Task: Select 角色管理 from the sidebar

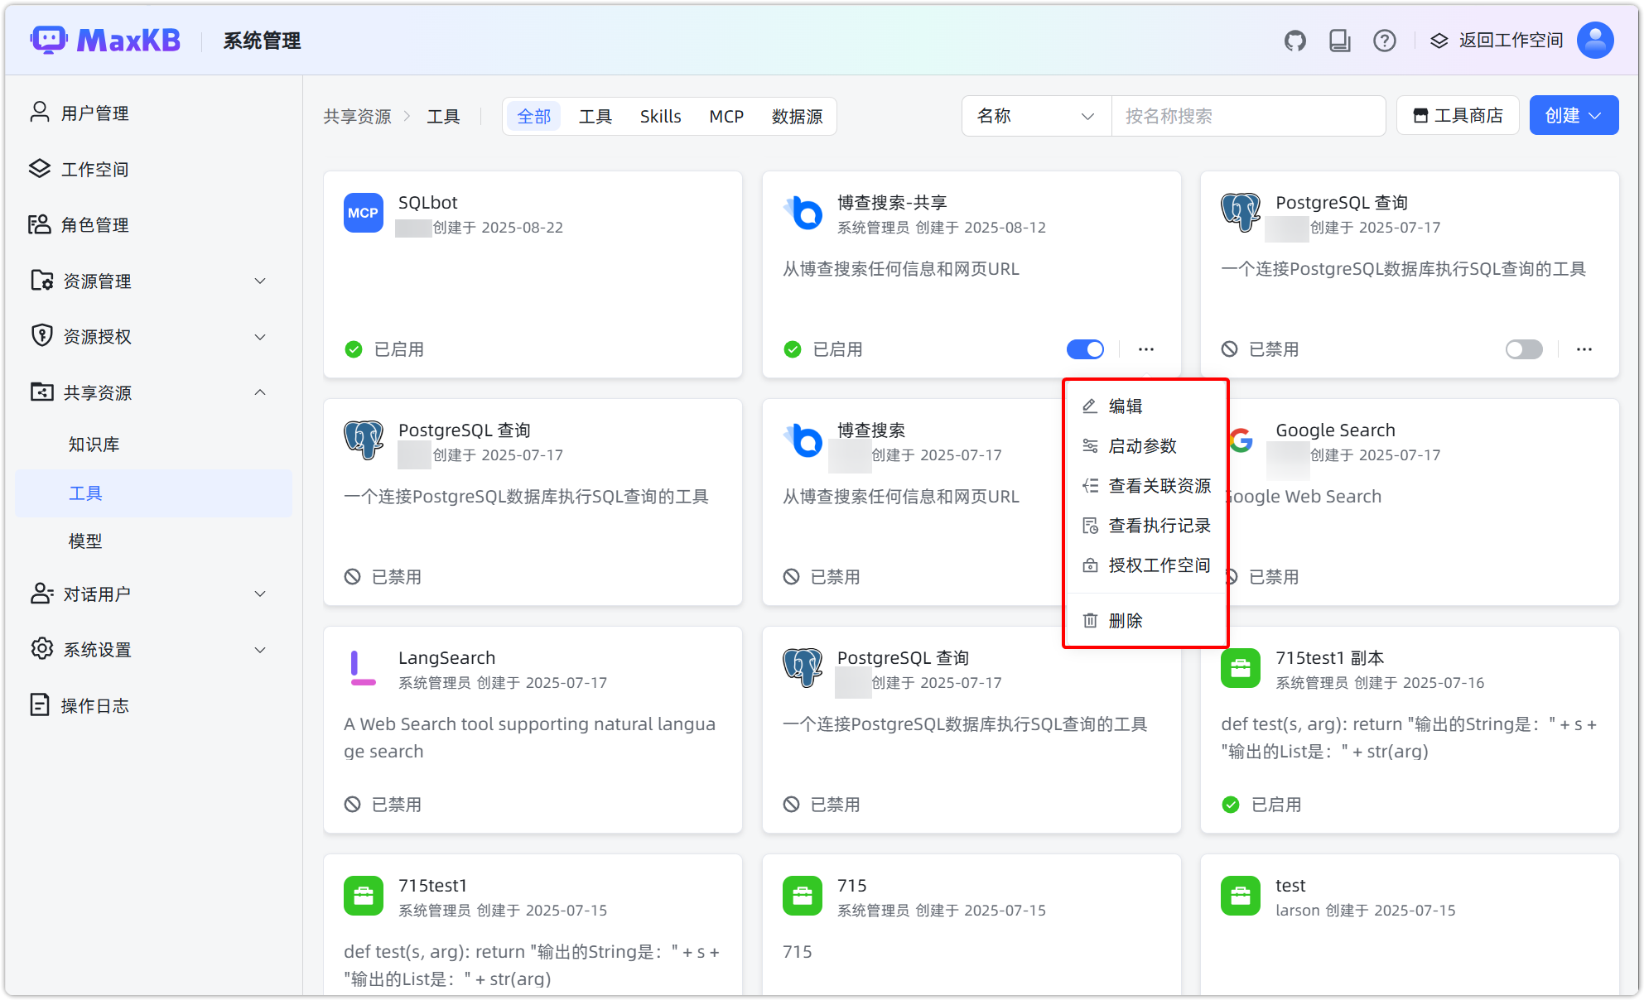Action: 97,224
